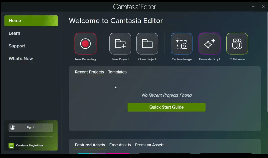Click the 'No Recent Projects Found' message

pos(167,95)
